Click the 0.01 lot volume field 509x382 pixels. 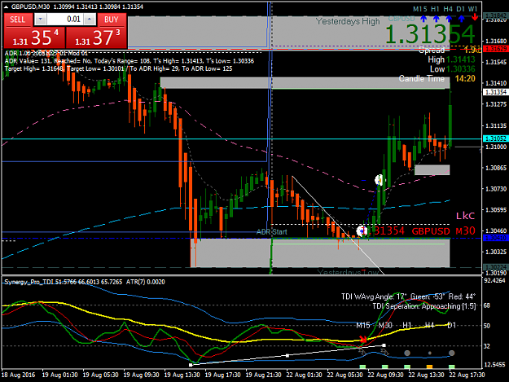(x=65, y=20)
